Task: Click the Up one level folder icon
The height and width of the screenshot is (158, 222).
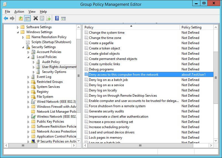Action: 21,18
